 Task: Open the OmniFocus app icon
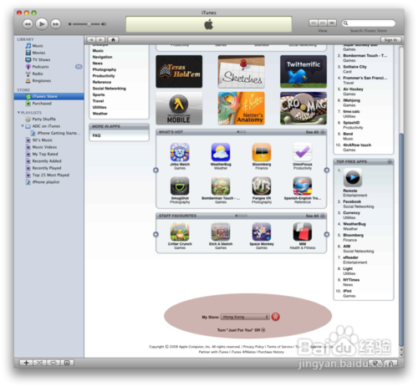pyautogui.click(x=303, y=152)
